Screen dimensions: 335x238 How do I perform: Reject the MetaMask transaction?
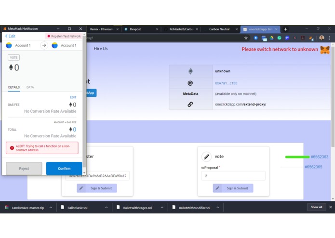[x=24, y=169]
